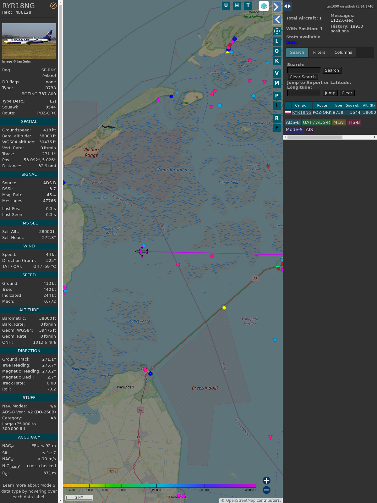Click the Jump button
Viewport: 377px width, 503px height.
tap(330, 93)
